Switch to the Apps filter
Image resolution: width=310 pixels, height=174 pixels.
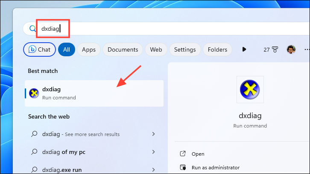[89, 49]
